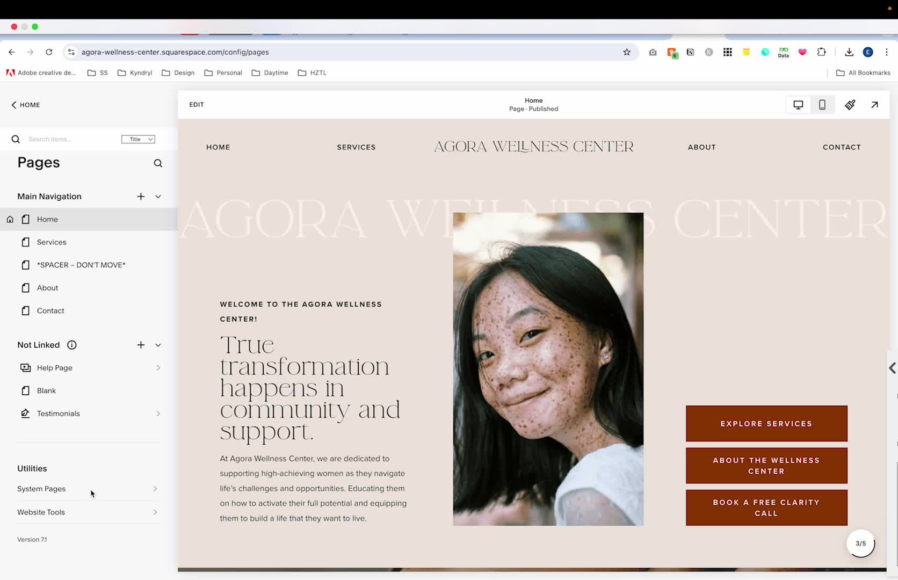Open Chrome extensions puzzle icon
The height and width of the screenshot is (580, 898).
point(821,52)
